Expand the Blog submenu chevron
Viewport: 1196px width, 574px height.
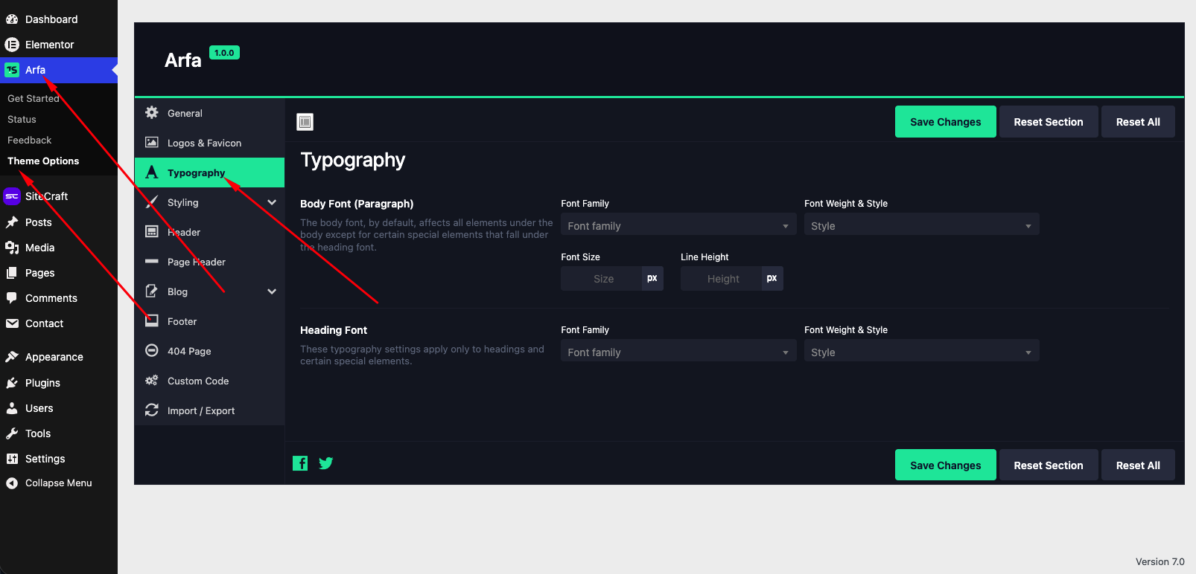pos(272,291)
